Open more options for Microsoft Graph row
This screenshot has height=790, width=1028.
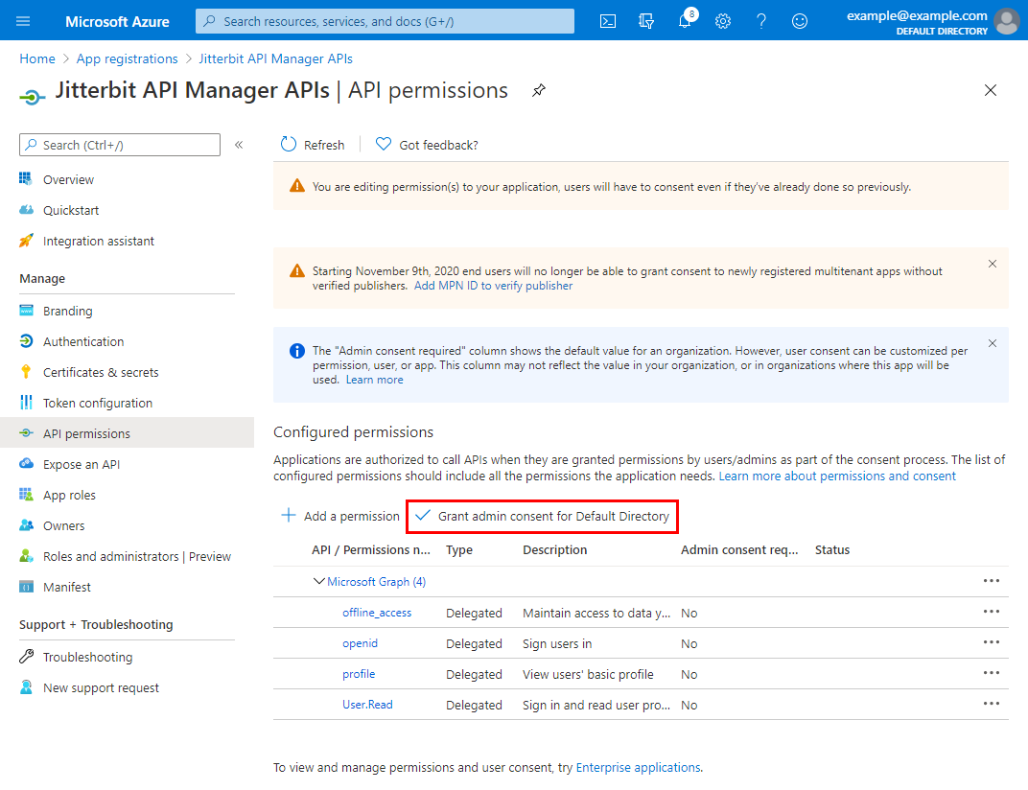point(991,581)
